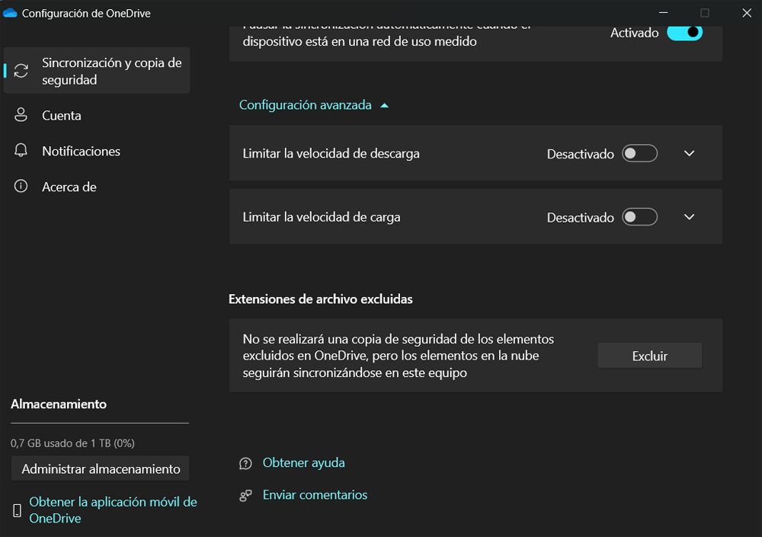Click the phone icon next to the mobile app link
Screen dimensions: 762x537
click(x=15, y=510)
